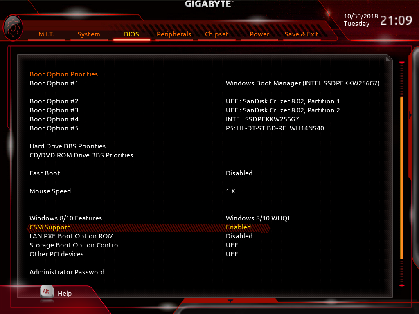Open Windows 8/10 Features value list
419x314 pixels.
pos(259,218)
